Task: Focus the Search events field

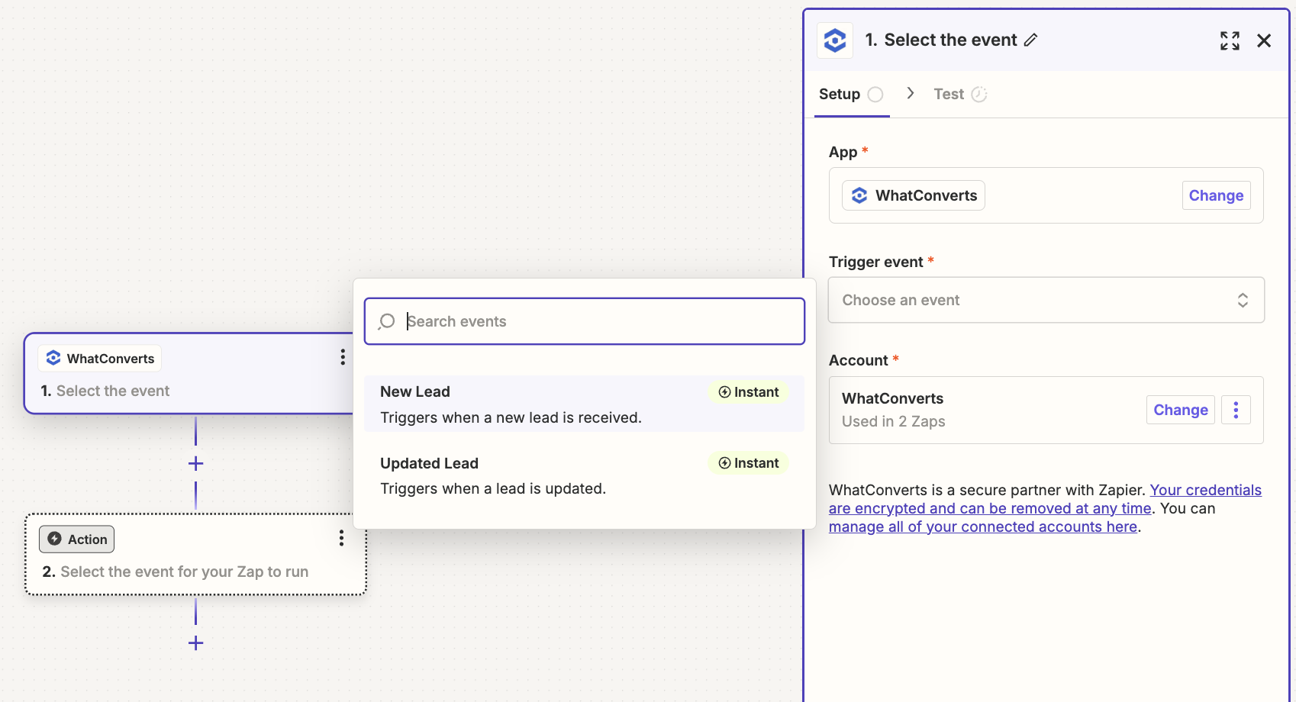Action: point(585,321)
